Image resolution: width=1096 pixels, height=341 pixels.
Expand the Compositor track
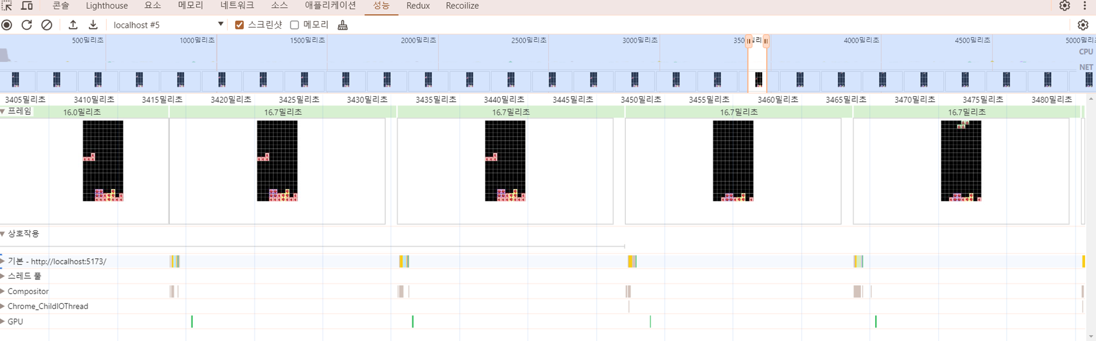[3, 291]
